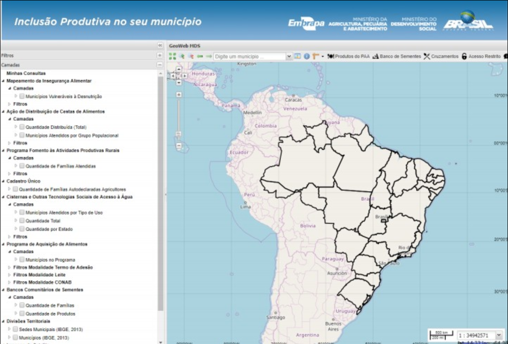Click the map zoom out minus button
The width and height of the screenshot is (508, 344).
pyautogui.click(x=178, y=146)
